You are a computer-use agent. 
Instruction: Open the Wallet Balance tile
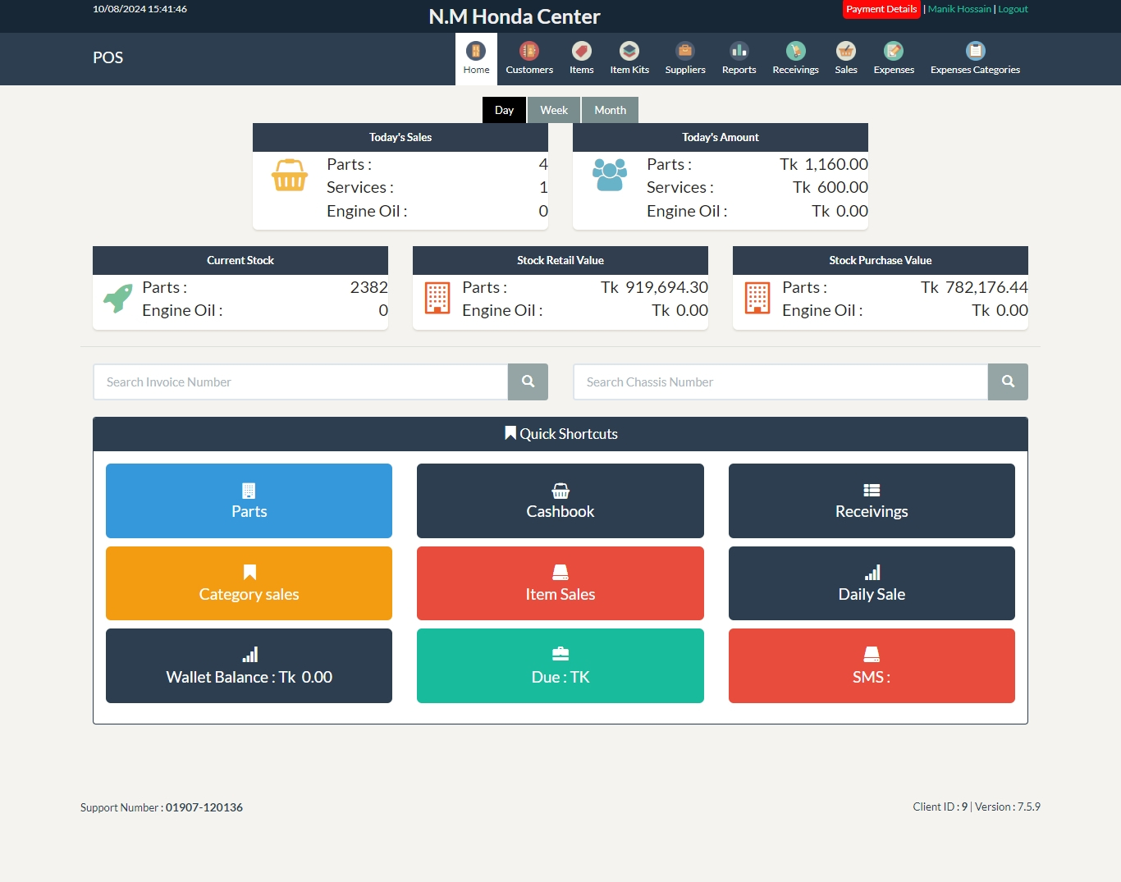[x=249, y=666]
